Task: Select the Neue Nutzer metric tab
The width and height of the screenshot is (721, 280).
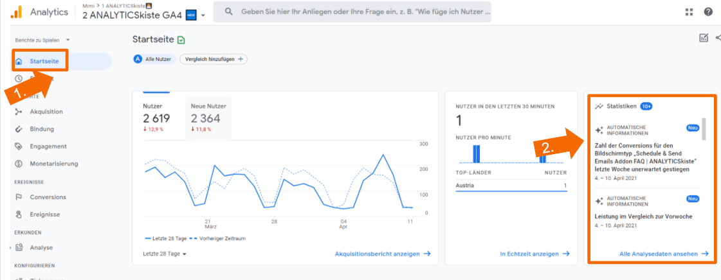Action: [208, 117]
